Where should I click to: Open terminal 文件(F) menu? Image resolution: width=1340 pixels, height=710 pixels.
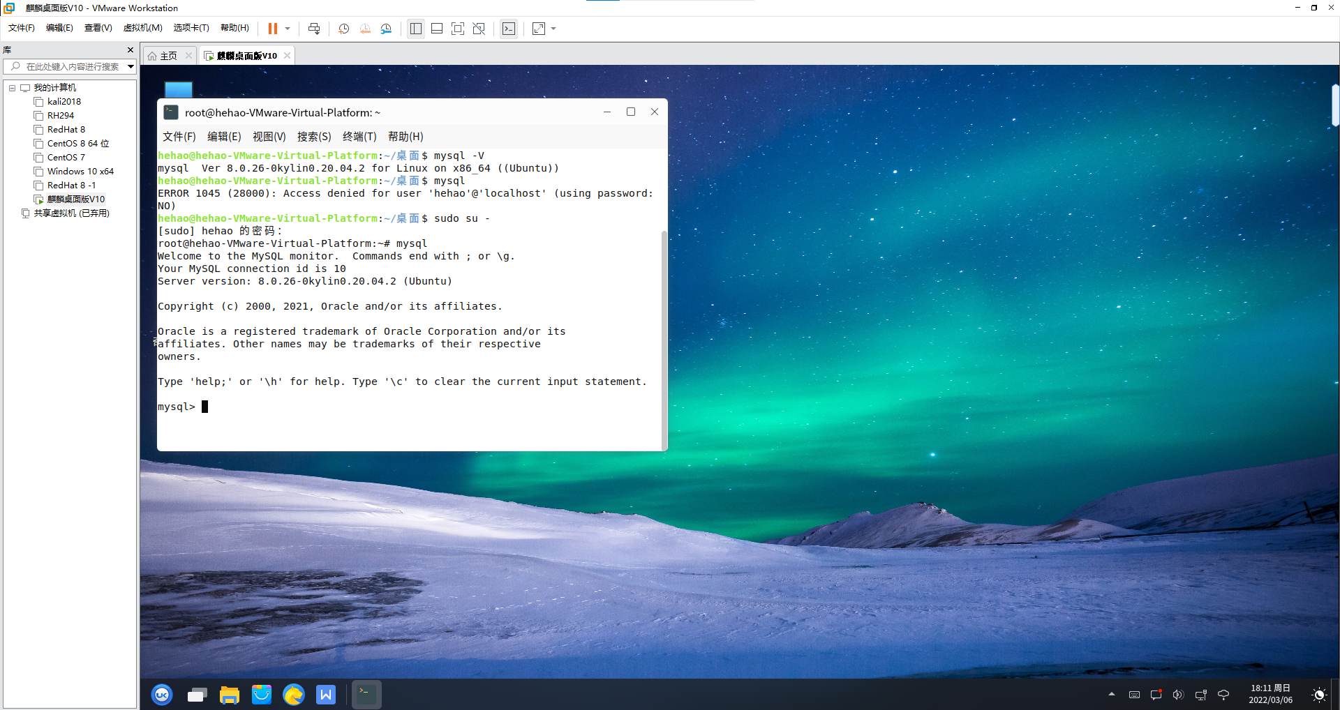point(179,137)
